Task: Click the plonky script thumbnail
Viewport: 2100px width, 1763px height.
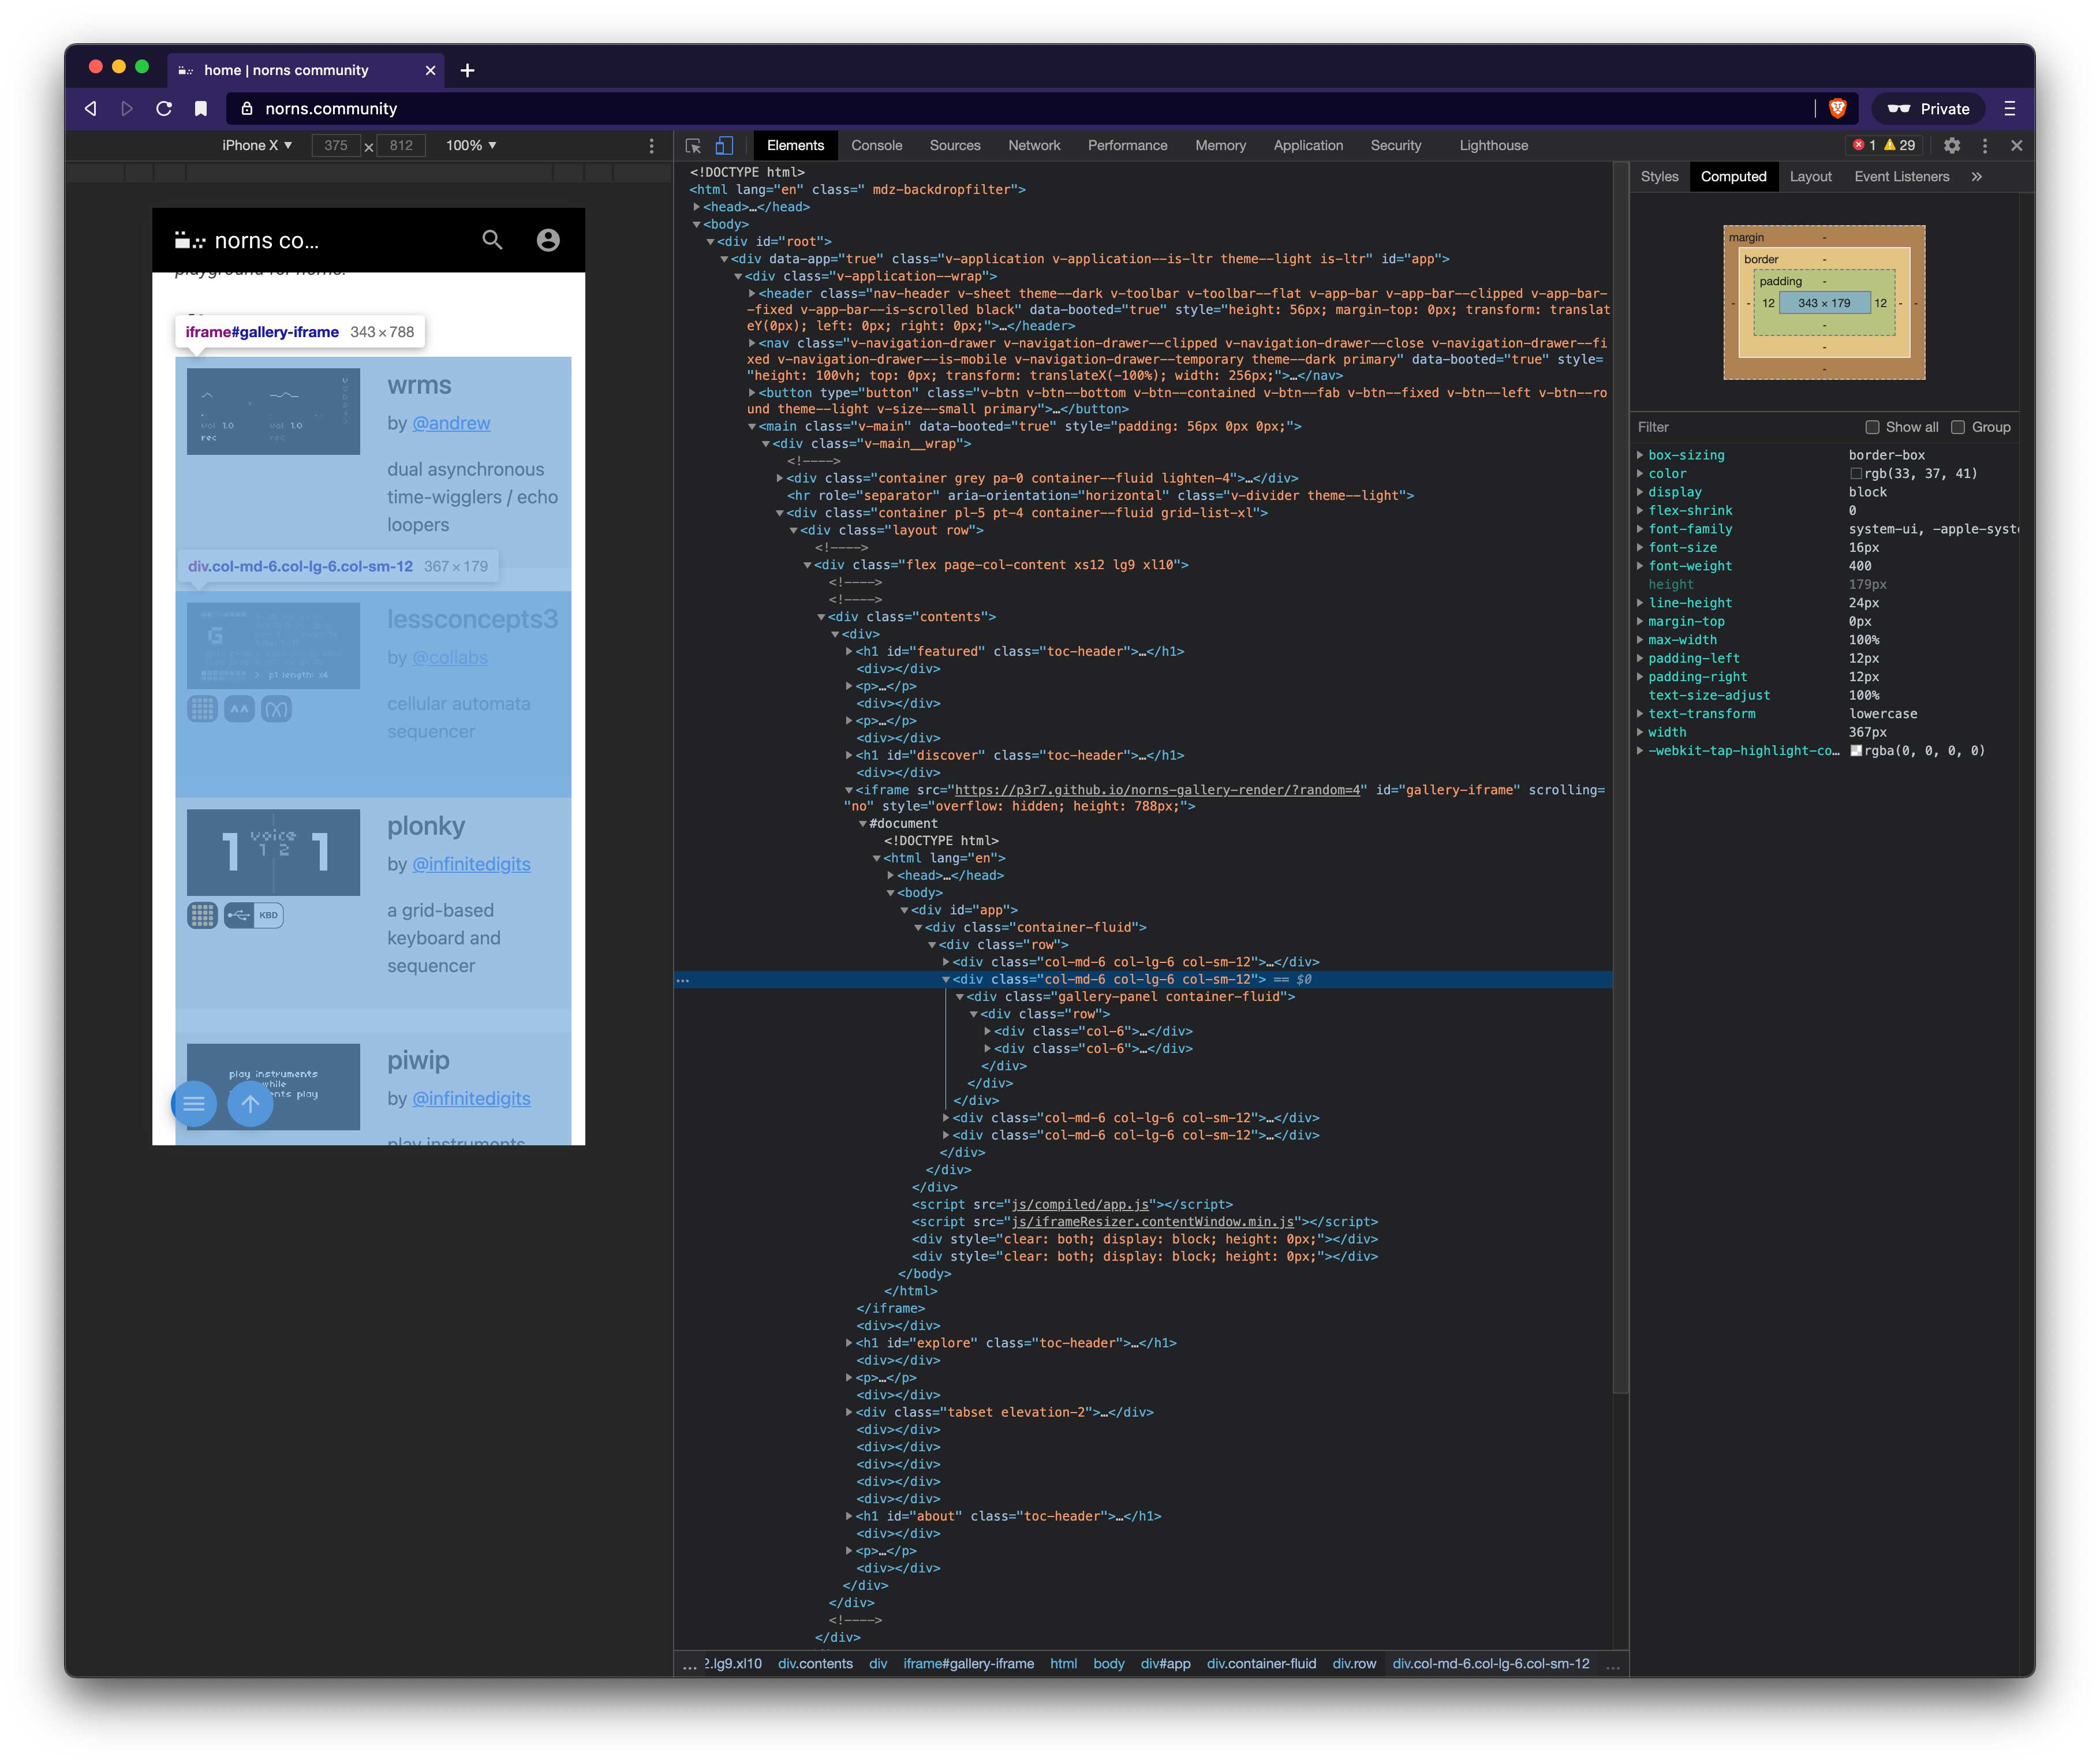Action: (273, 852)
